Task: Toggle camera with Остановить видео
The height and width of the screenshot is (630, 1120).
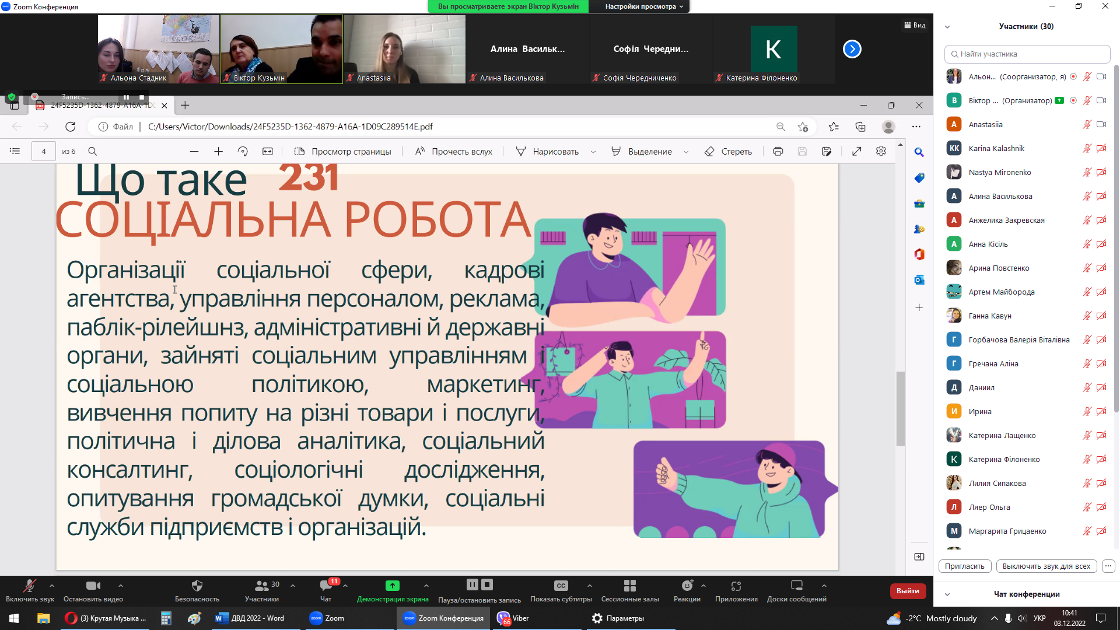Action: tap(93, 586)
